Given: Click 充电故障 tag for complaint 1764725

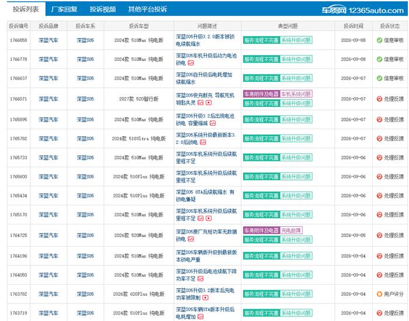Looking at the screenshot, I should coord(291,230).
